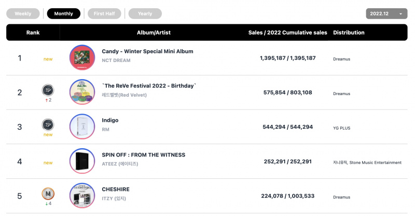Click the ITZY artist name
The width and height of the screenshot is (415, 216).
pyautogui.click(x=114, y=198)
